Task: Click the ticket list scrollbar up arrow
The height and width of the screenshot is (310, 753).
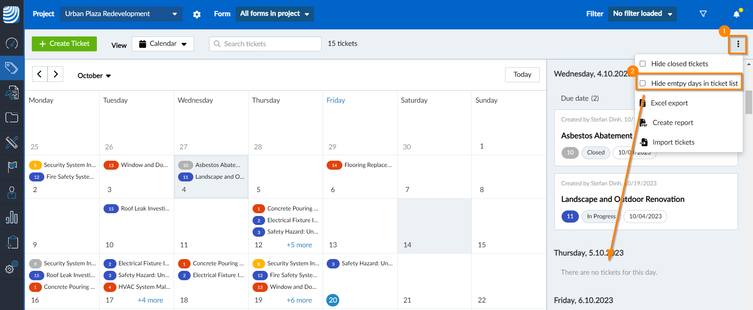Action: click(749, 64)
